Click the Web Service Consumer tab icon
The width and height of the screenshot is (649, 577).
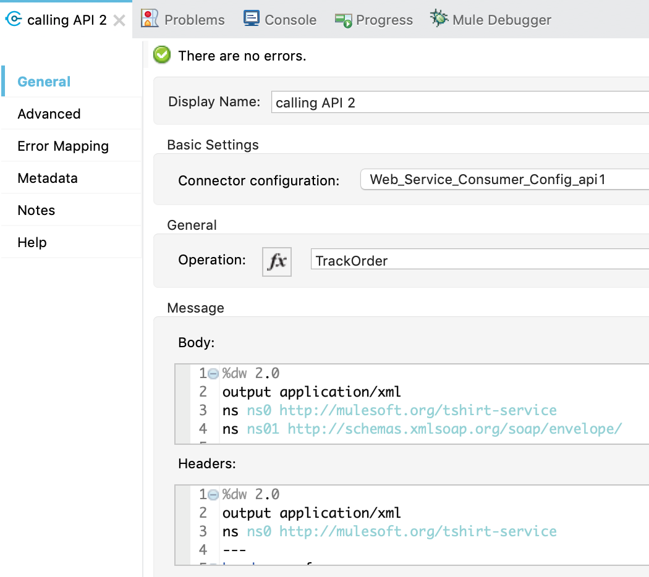13,20
